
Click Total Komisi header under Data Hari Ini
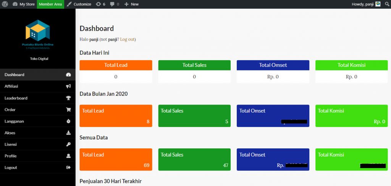(351, 65)
